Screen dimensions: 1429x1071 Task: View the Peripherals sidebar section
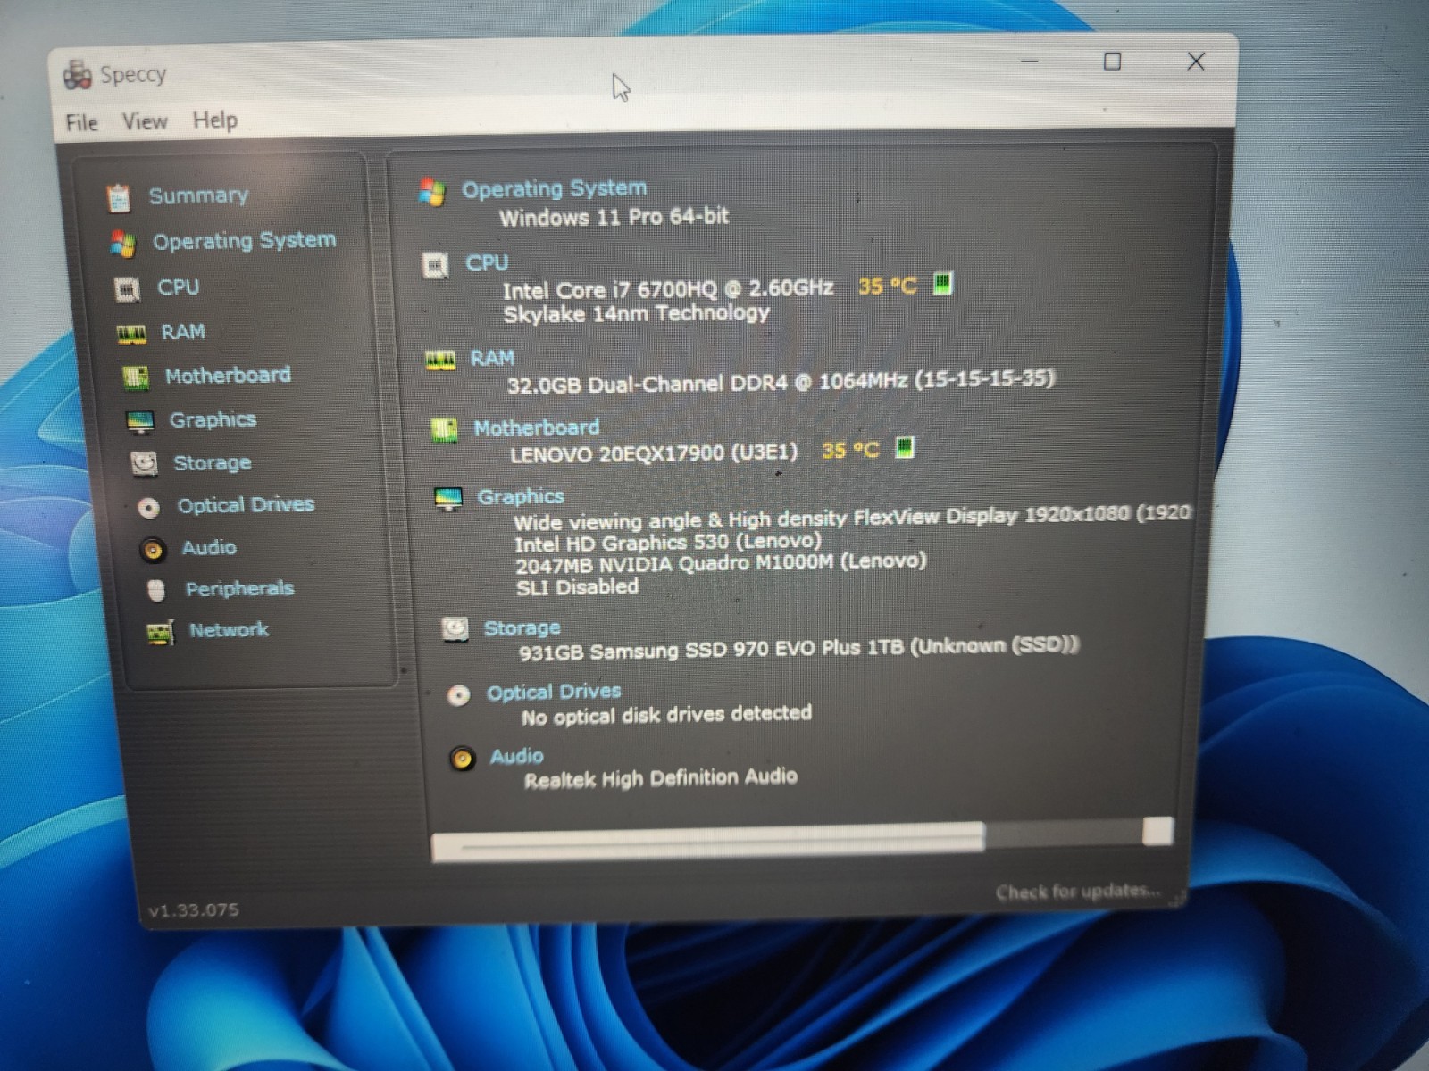coord(239,588)
